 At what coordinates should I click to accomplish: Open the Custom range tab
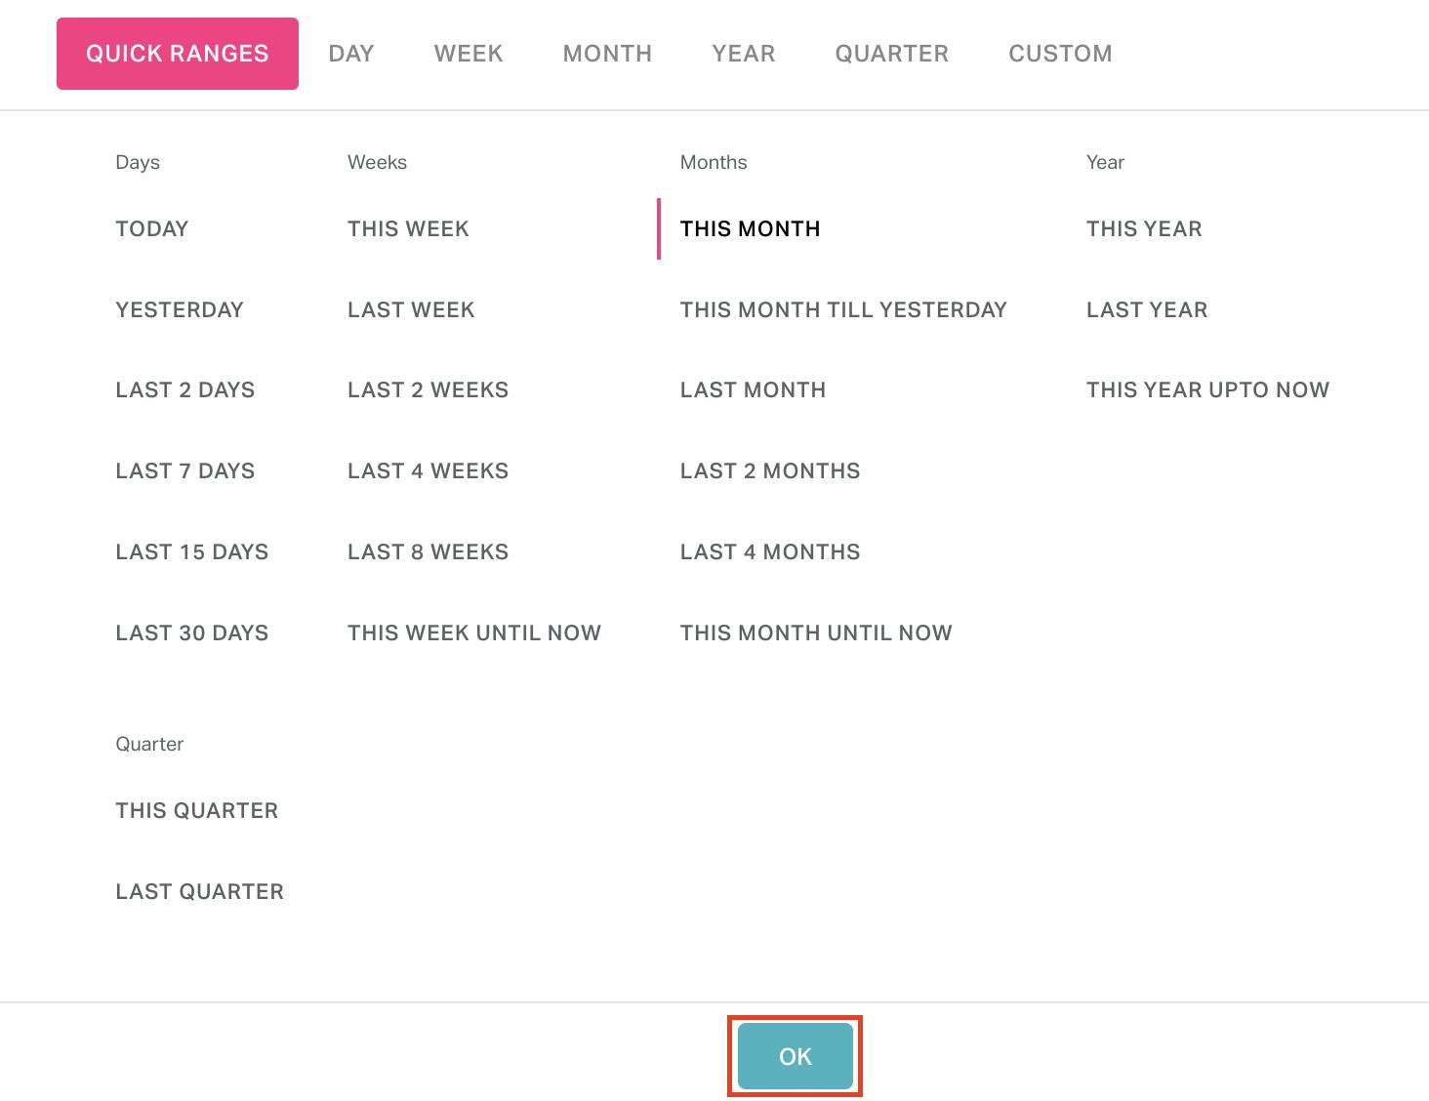[x=1060, y=54]
